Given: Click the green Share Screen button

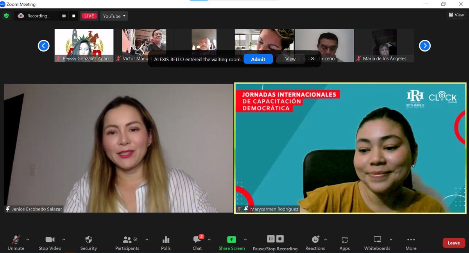Looking at the screenshot, I should coord(232,243).
